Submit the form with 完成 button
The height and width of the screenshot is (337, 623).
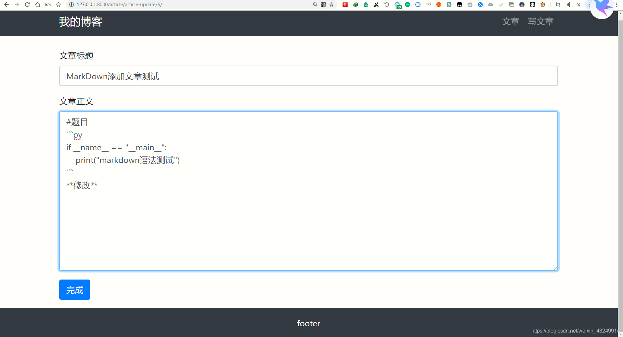pos(75,290)
